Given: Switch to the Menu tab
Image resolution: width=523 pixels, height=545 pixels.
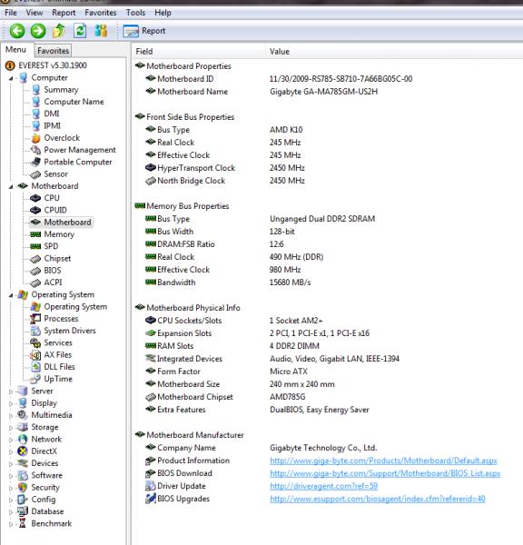Looking at the screenshot, I should [15, 50].
